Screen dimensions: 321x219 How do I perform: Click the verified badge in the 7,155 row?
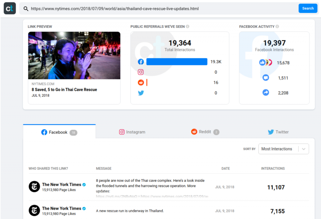(x=84, y=209)
